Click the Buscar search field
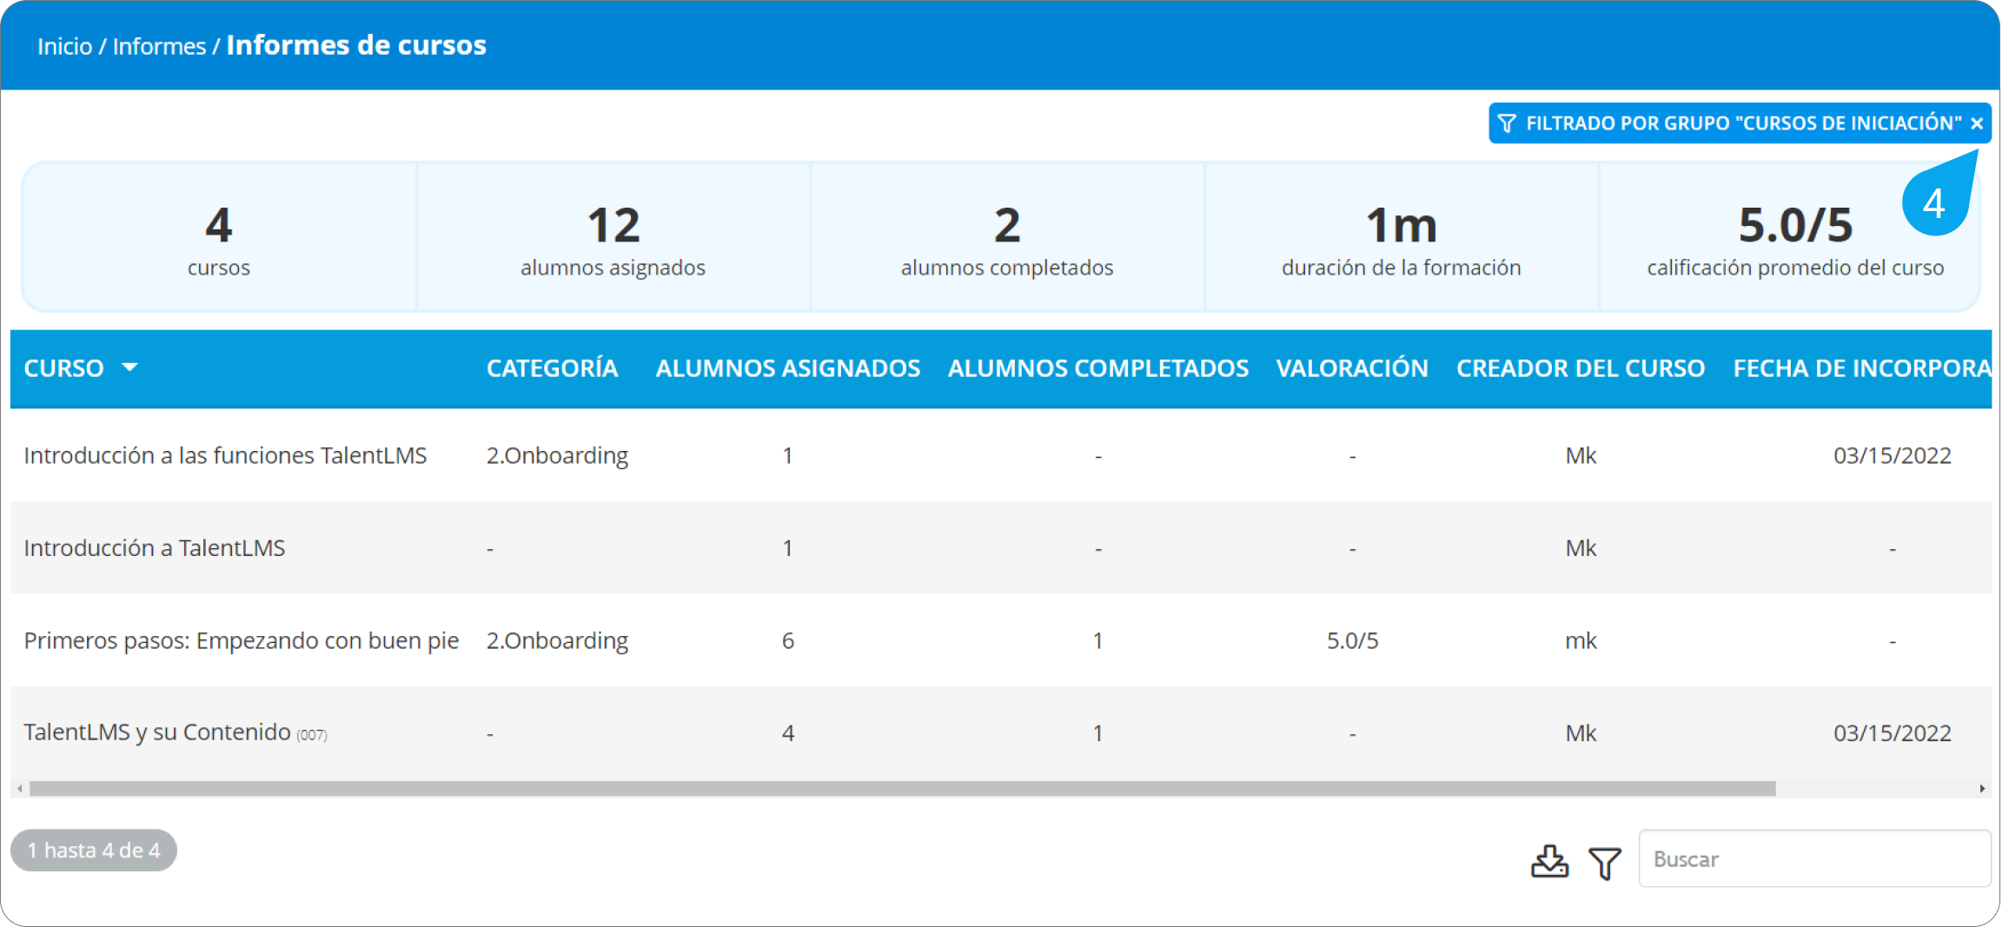The image size is (2009, 927). click(1814, 858)
